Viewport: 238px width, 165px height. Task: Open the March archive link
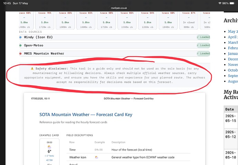click(233, 43)
